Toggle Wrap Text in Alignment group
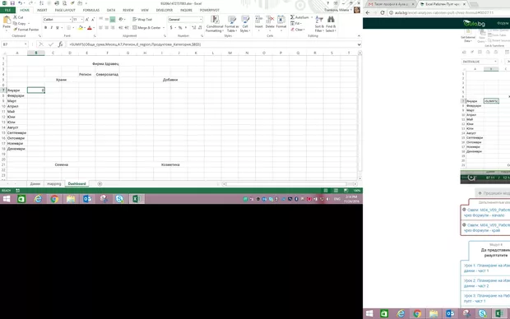The image size is (510, 319). (142, 20)
